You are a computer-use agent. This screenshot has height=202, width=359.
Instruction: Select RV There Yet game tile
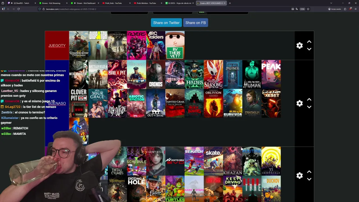(x=175, y=45)
